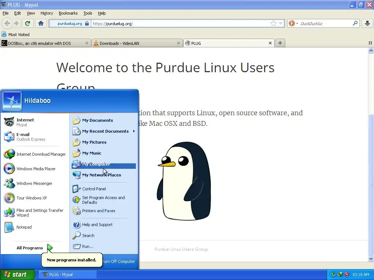Open the View menu
This screenshot has height=280, width=374.
coord(31,13)
